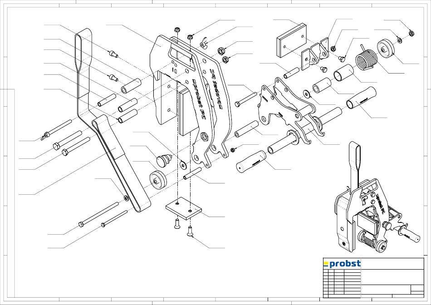
Task: Select the revision table in the title block
Action: (342, 284)
